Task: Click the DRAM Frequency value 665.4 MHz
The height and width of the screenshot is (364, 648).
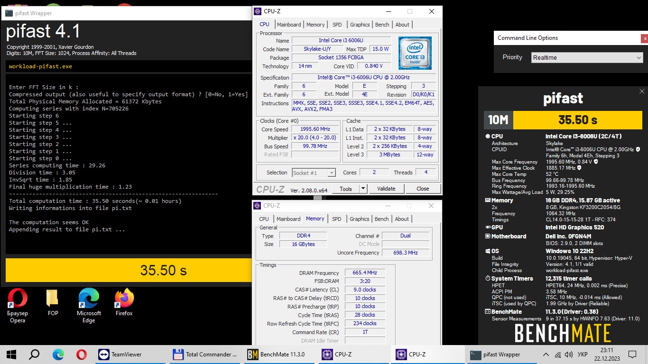Action: [365, 273]
